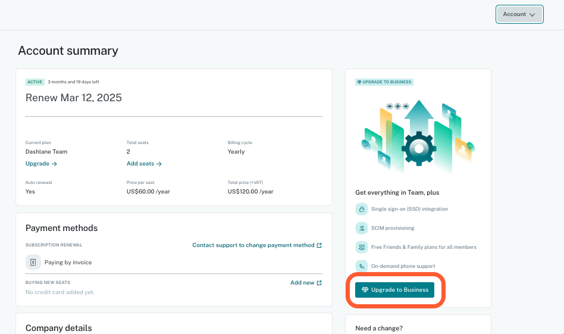Viewport: 564px width, 334px height.
Task: Click the Upgrade plan link
Action: 41,163
